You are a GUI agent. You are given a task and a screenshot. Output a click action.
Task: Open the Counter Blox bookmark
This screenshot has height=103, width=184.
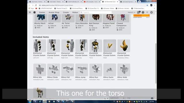pos(92,8)
